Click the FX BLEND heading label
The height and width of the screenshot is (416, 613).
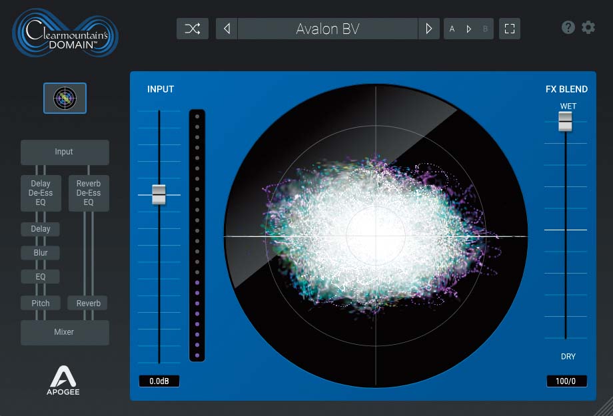tap(566, 89)
